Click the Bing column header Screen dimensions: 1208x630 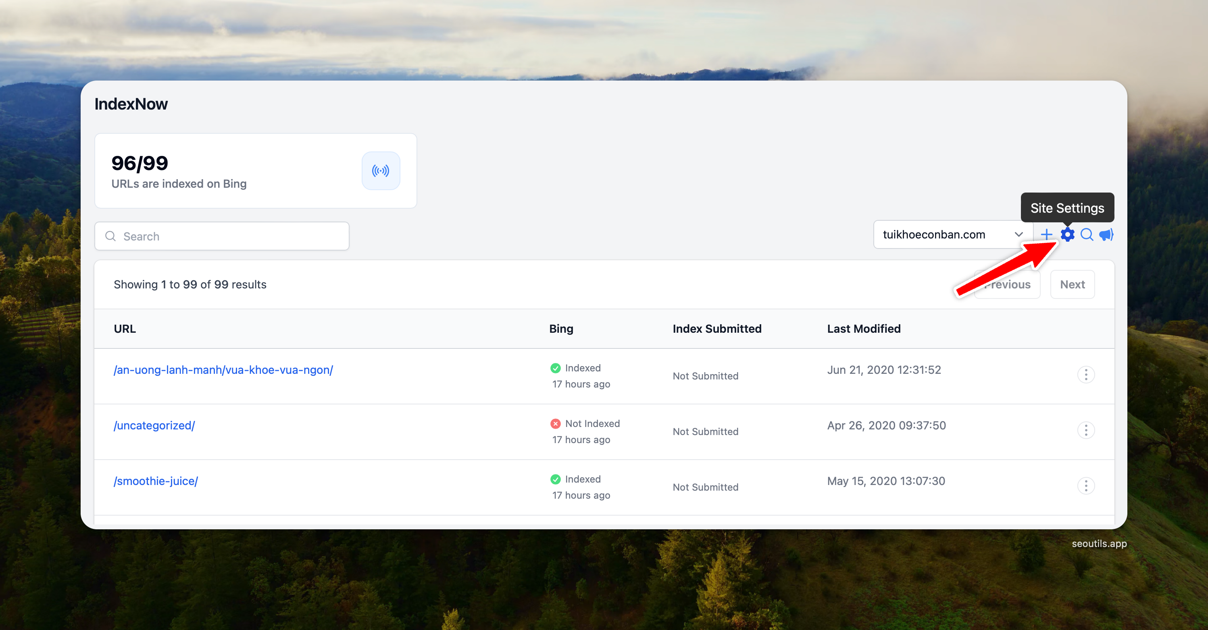pos(561,329)
